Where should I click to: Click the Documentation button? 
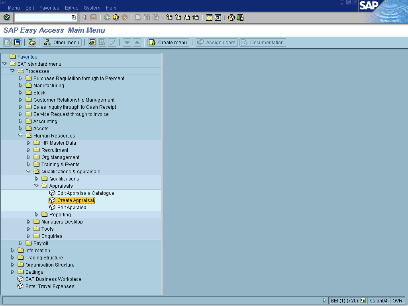[263, 42]
